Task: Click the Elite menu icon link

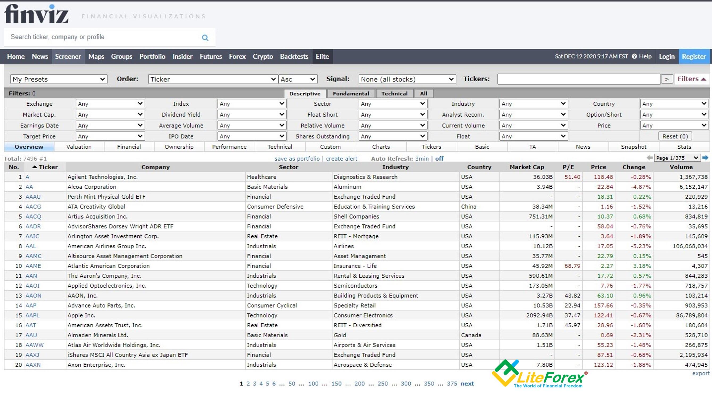Action: click(322, 57)
